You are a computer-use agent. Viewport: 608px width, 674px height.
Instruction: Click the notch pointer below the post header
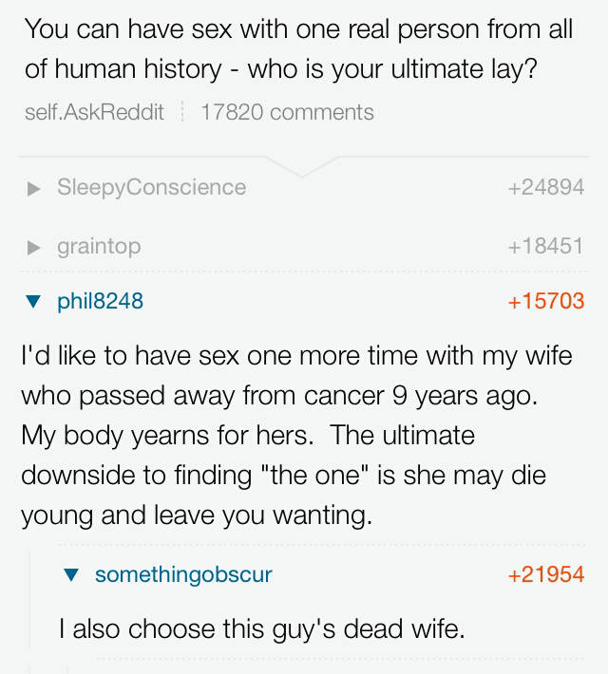click(x=304, y=167)
